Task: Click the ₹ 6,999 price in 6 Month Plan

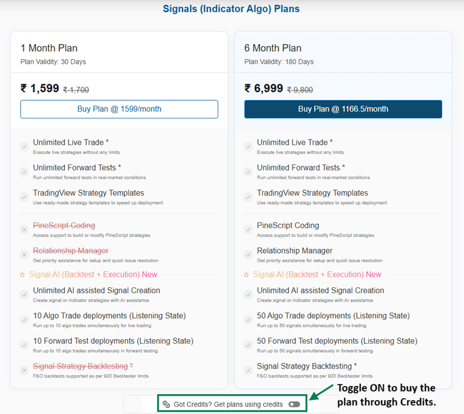Action: tap(264, 89)
